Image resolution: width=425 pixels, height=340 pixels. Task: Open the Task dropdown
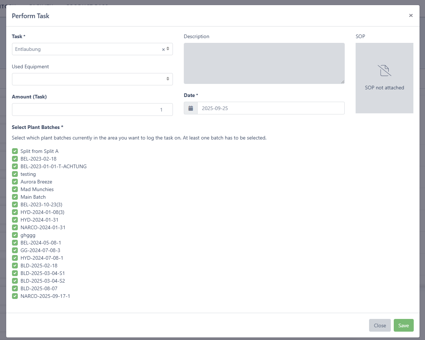point(87,49)
